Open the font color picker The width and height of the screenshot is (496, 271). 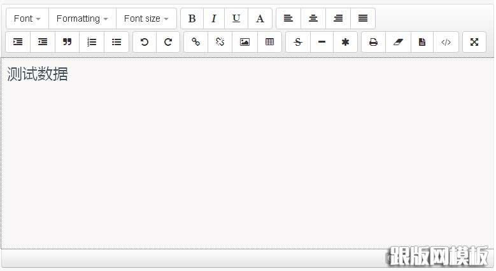(260, 18)
